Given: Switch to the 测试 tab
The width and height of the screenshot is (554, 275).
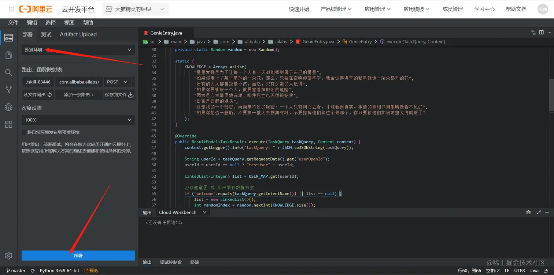Looking at the screenshot, I should pos(46,34).
